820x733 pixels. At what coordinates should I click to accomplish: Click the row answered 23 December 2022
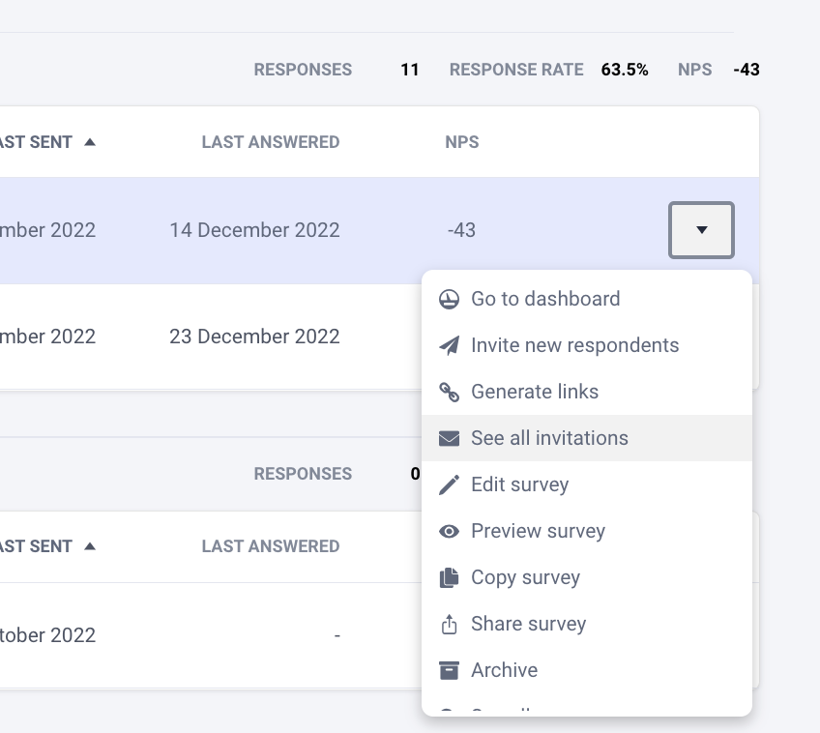254,337
